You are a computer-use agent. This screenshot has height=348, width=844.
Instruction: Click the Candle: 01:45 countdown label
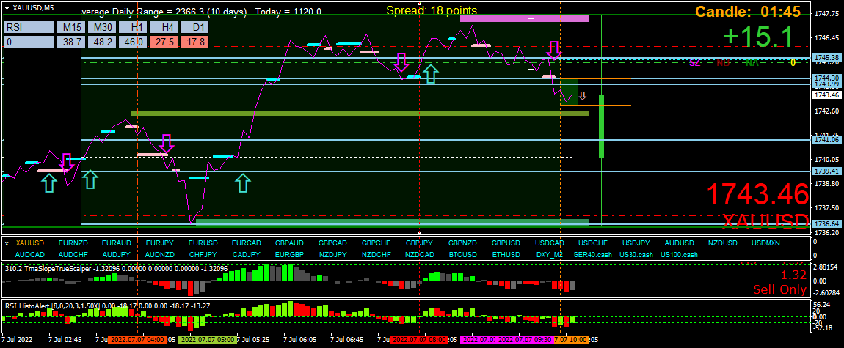748,11
